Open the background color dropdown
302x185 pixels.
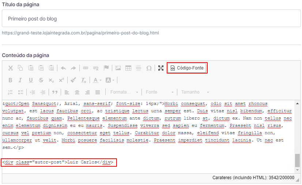coord(110,80)
